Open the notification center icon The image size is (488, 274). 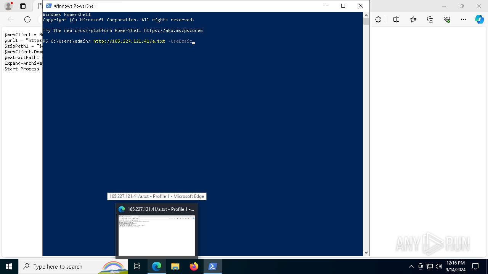(x=475, y=266)
